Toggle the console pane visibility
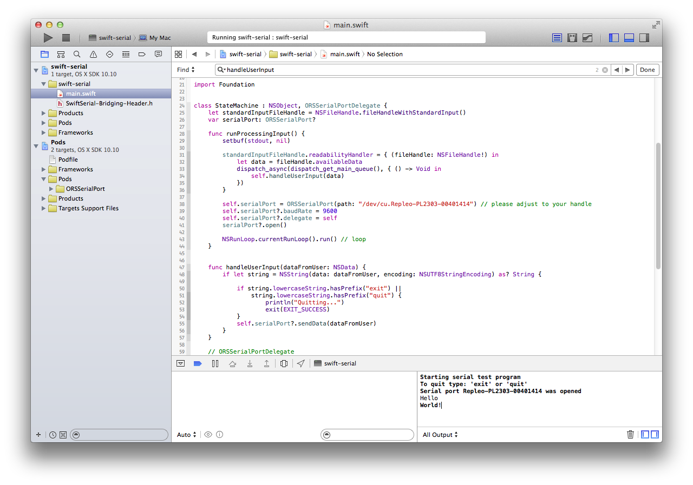 (655, 435)
